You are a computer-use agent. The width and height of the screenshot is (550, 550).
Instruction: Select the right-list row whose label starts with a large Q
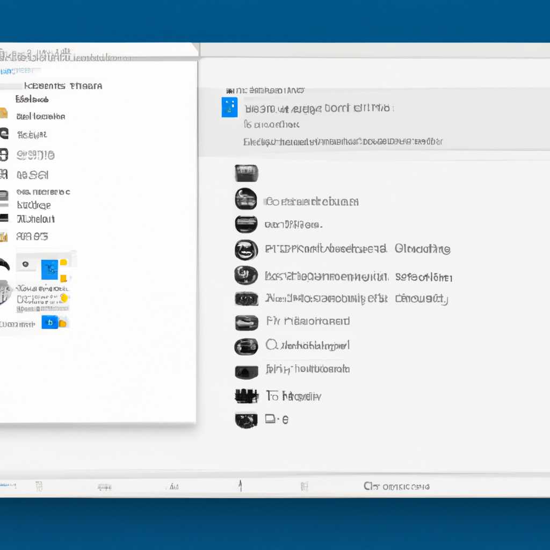coord(292,346)
